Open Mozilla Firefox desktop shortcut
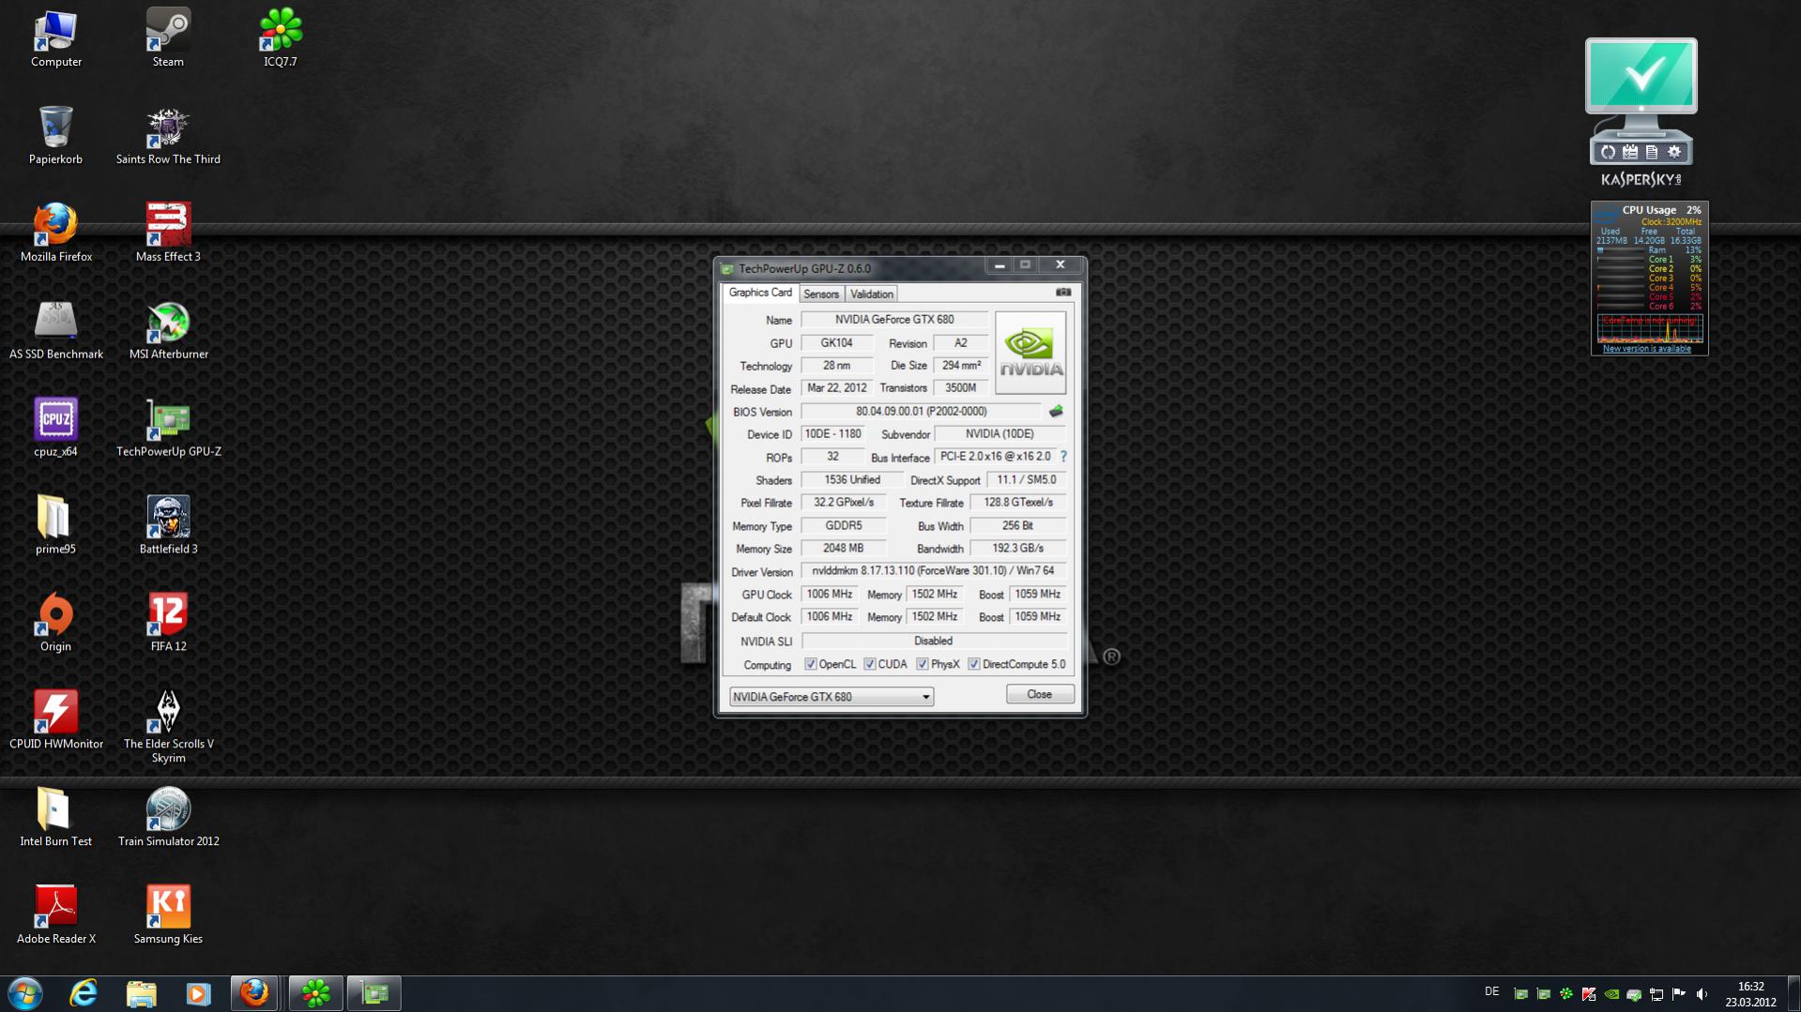The height and width of the screenshot is (1012, 1801). [x=55, y=234]
